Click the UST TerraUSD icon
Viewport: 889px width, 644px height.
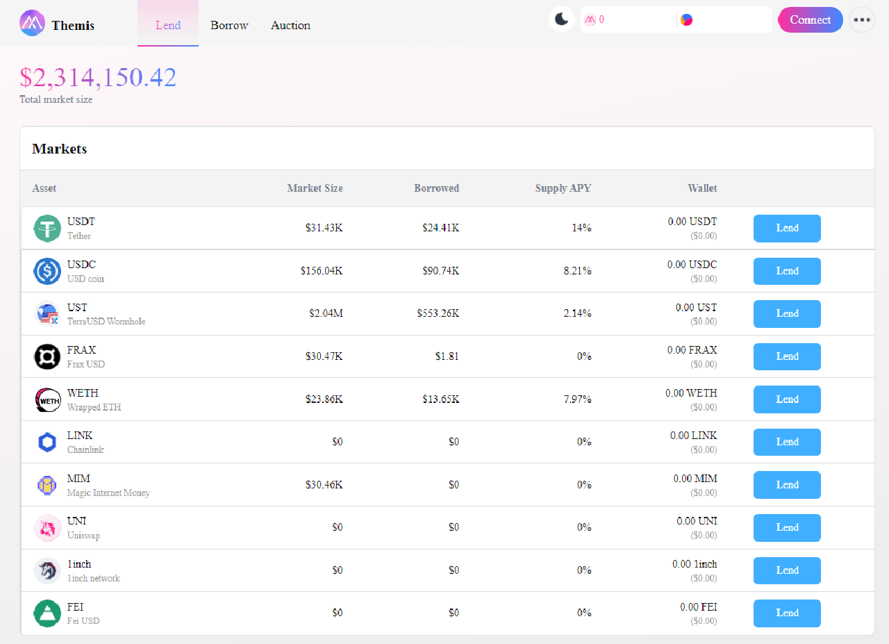pos(47,314)
